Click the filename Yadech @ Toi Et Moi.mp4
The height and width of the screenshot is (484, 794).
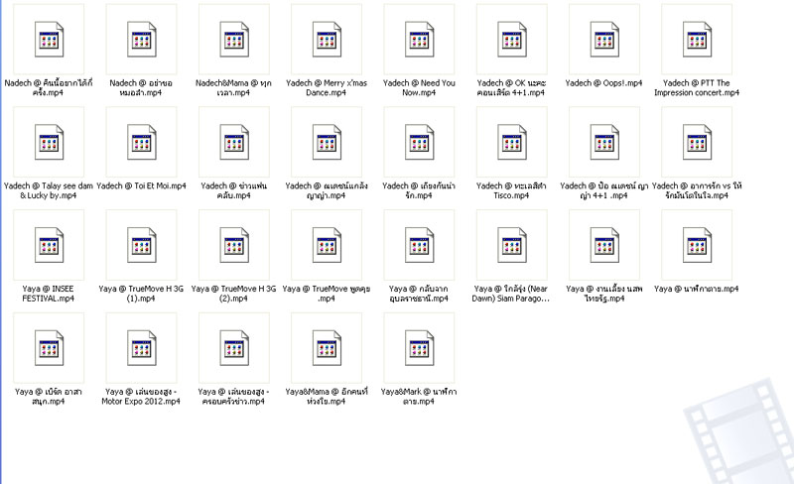click(141, 185)
